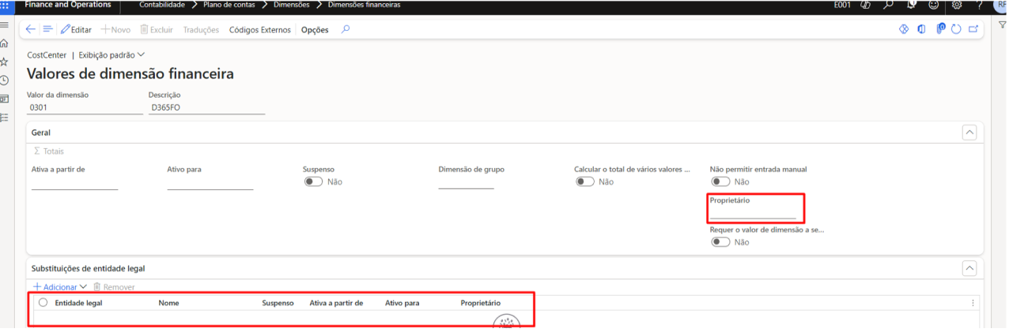1009x332 pixels.
Task: Click the back arrow in the action pane
Action: tap(31, 29)
